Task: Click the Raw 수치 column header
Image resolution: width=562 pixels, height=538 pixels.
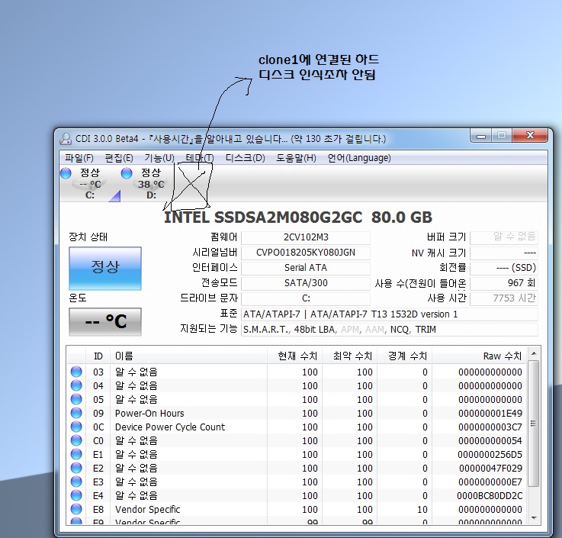Action: [480, 356]
